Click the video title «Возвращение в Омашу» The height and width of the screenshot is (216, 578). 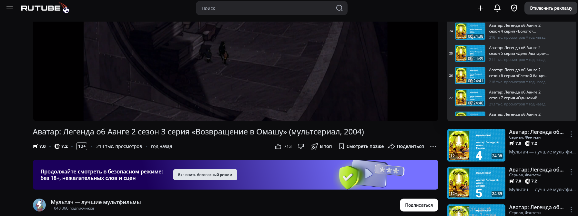pos(198,132)
